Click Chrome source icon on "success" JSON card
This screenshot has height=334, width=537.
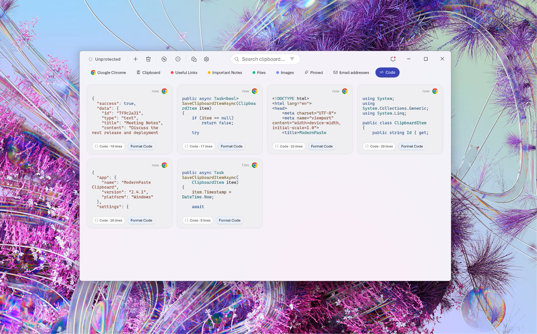click(x=164, y=91)
